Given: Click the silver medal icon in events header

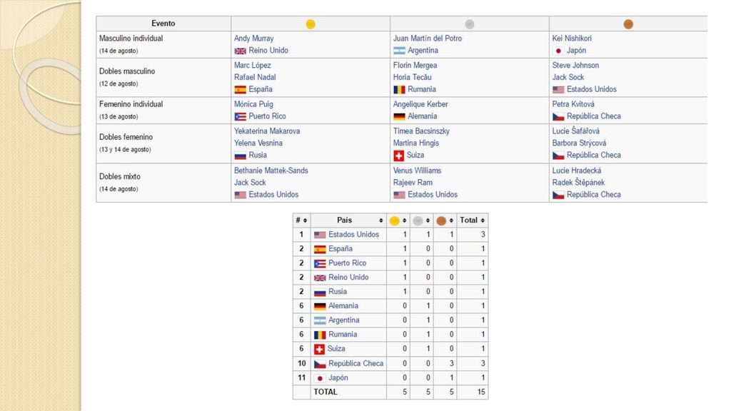Looking at the screenshot, I should 470,24.
